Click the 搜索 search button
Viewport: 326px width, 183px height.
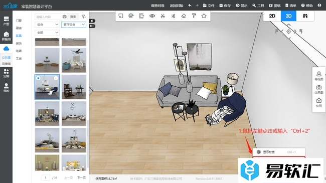(x=73, y=17)
